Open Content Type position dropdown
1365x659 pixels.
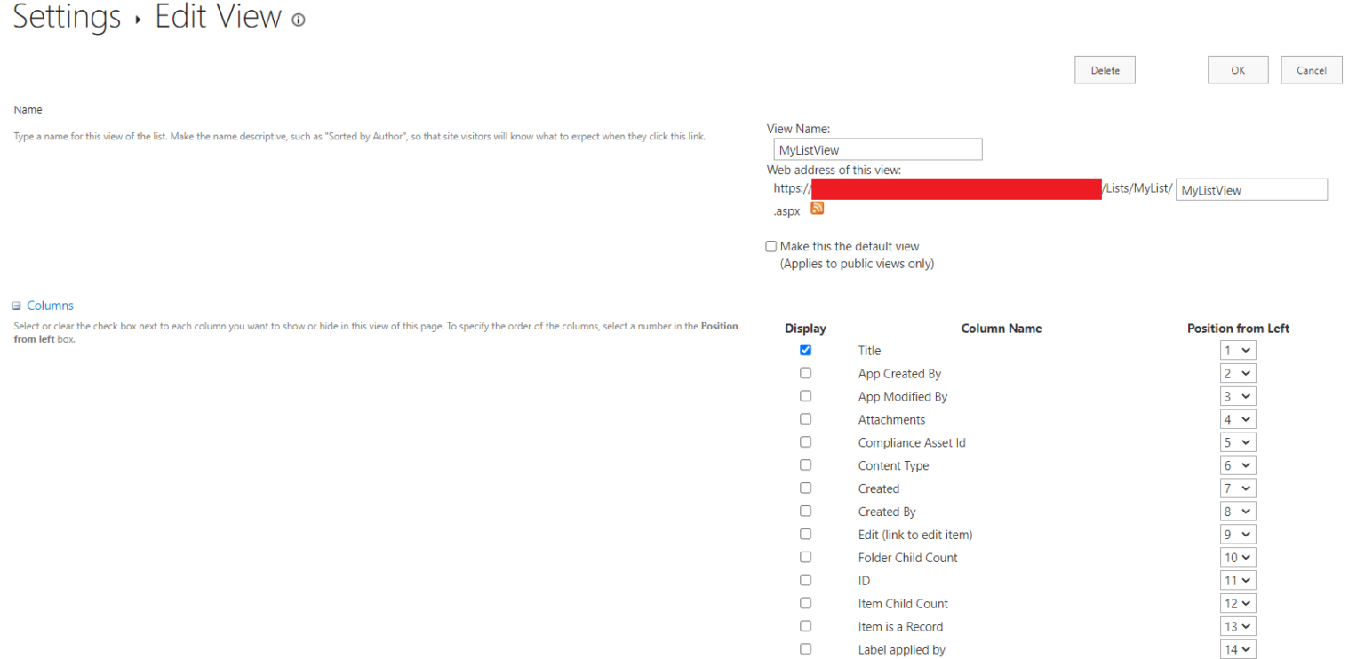pos(1238,465)
